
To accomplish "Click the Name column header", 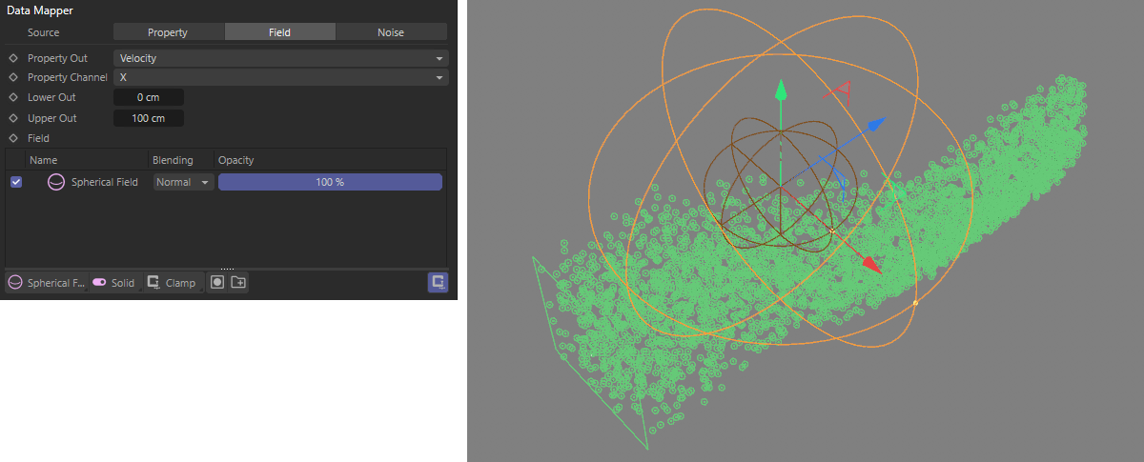I will (43, 160).
